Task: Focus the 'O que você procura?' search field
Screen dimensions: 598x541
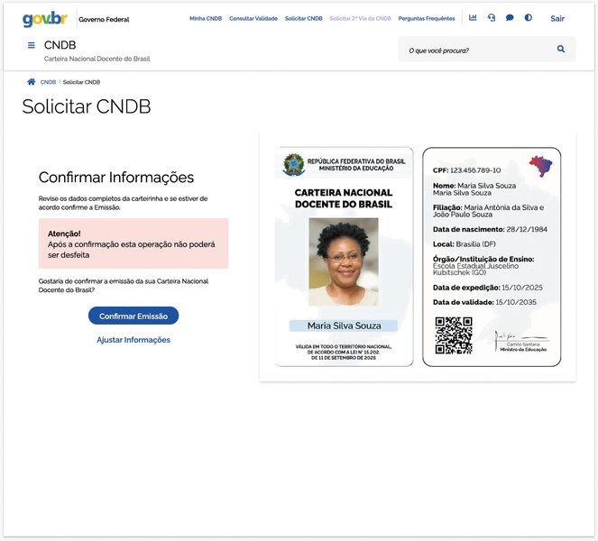Action: (478, 50)
